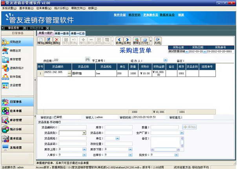This screenshot has height=169, width=237.
Task: Expand the 生产厂家 dropdown
Action: (x=181, y=133)
